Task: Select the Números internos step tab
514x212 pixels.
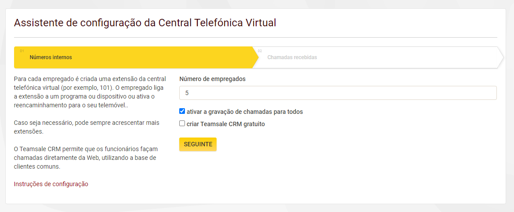Action: (136, 57)
